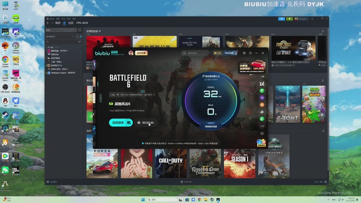Open the FPS-JACK profile tab in Steam
Screen dimensions: 361x203
click(x=82, y=23)
